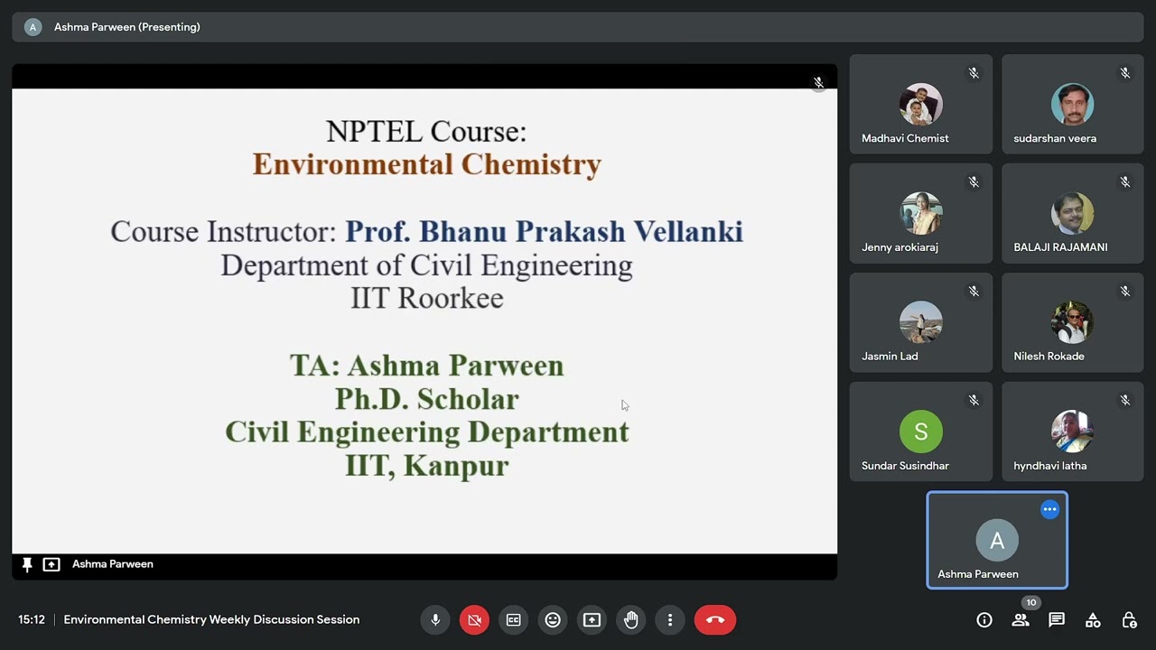Click muted mic icon on Jasmin Lad
This screenshot has height=650, width=1156.
click(974, 292)
